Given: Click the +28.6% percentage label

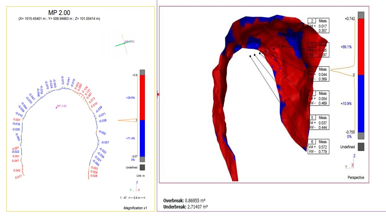Looking at the screenshot, I should point(130,98).
